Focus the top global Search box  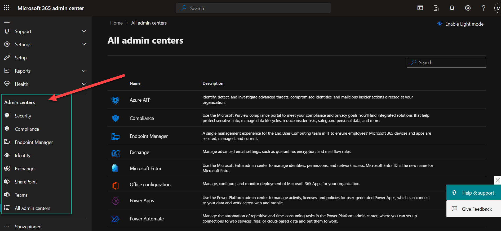pyautogui.click(x=253, y=8)
